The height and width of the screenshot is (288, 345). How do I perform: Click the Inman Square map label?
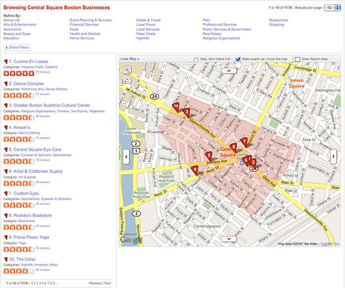[297, 83]
